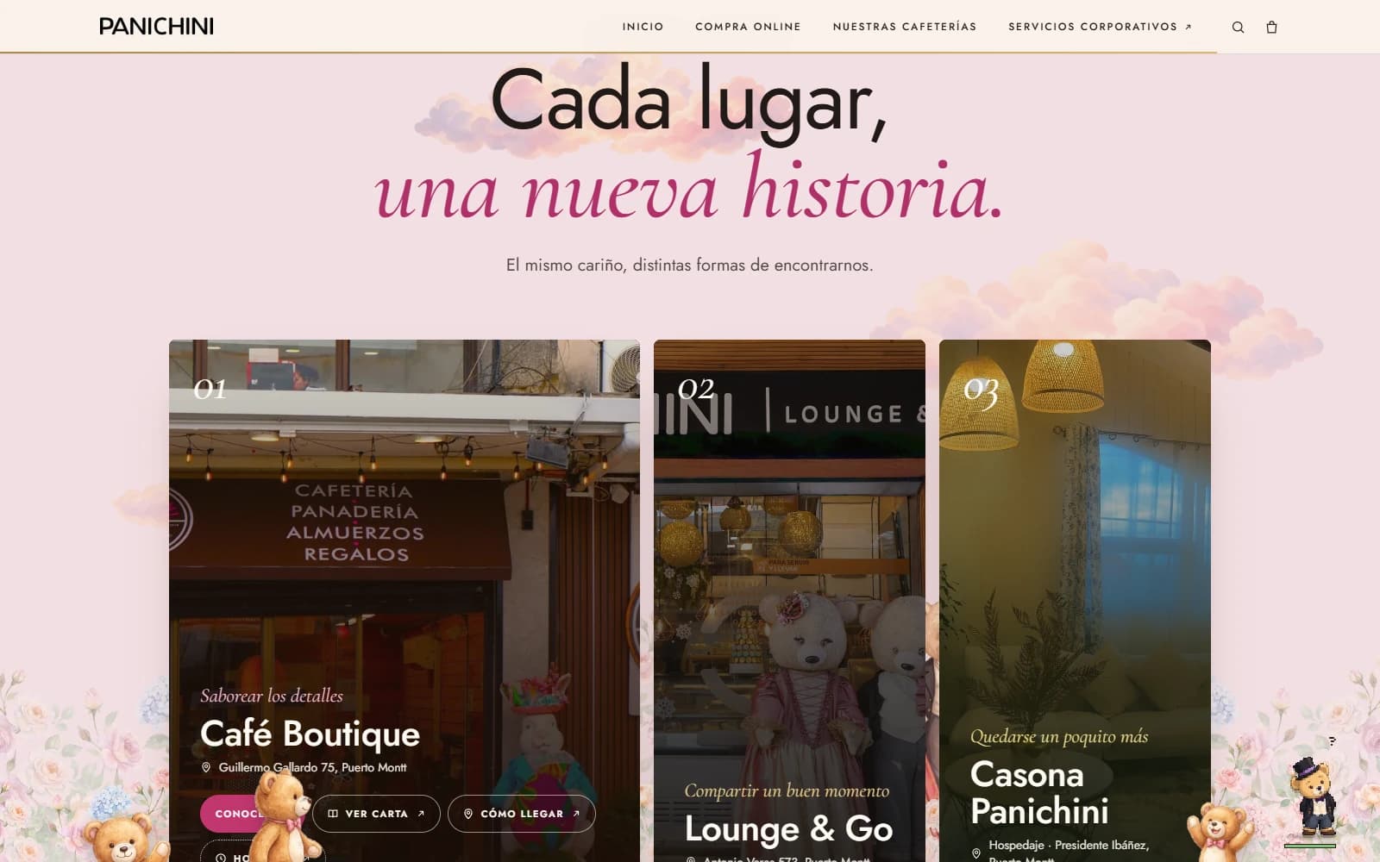
Task: Click the book icon in VER CARTA
Action: [333, 814]
